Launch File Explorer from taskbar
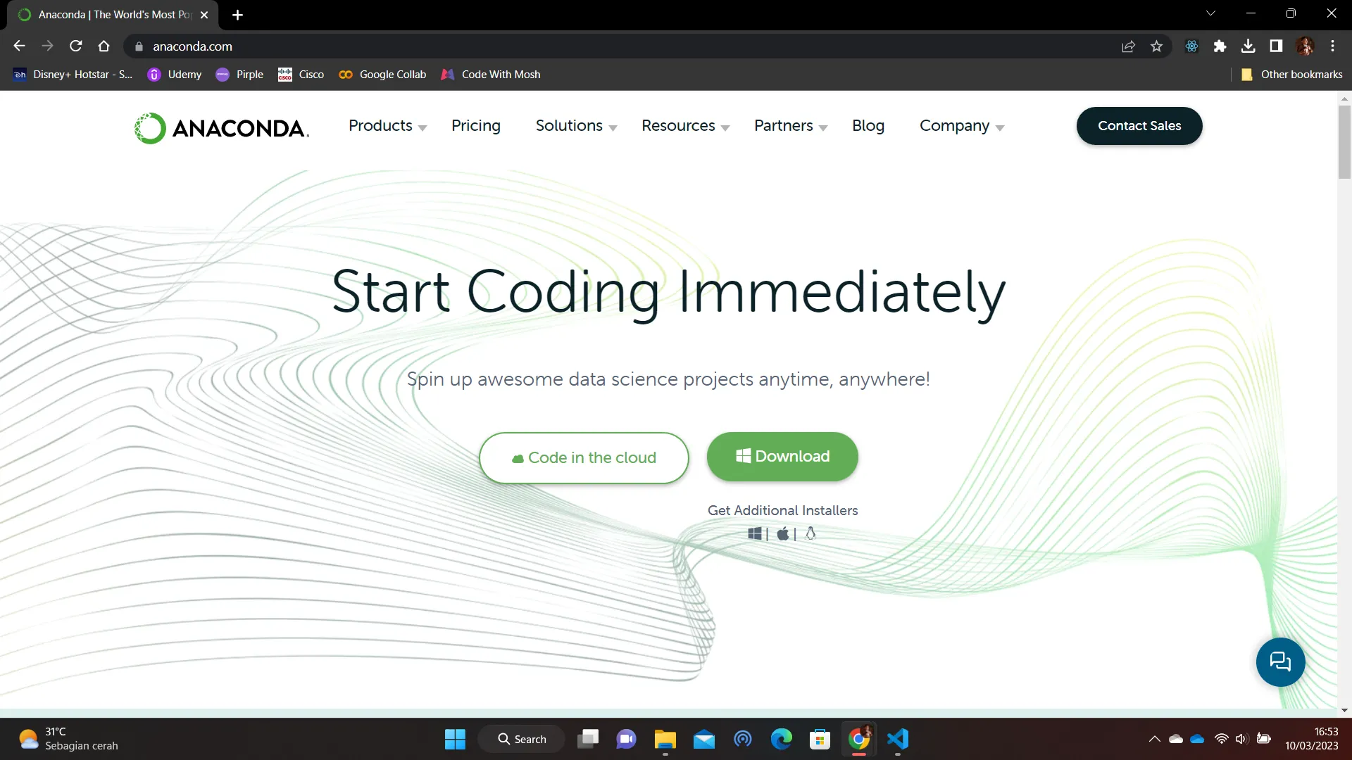The image size is (1352, 760). (665, 739)
